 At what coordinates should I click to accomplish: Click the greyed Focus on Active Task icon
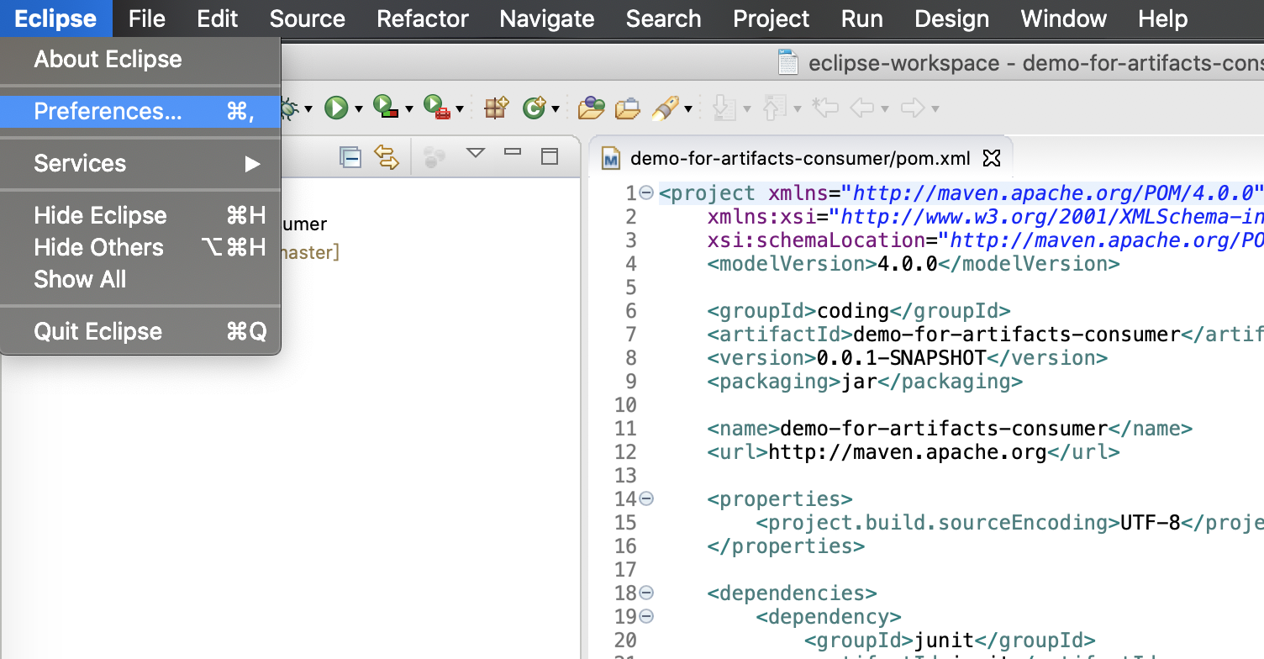pyautogui.click(x=434, y=156)
